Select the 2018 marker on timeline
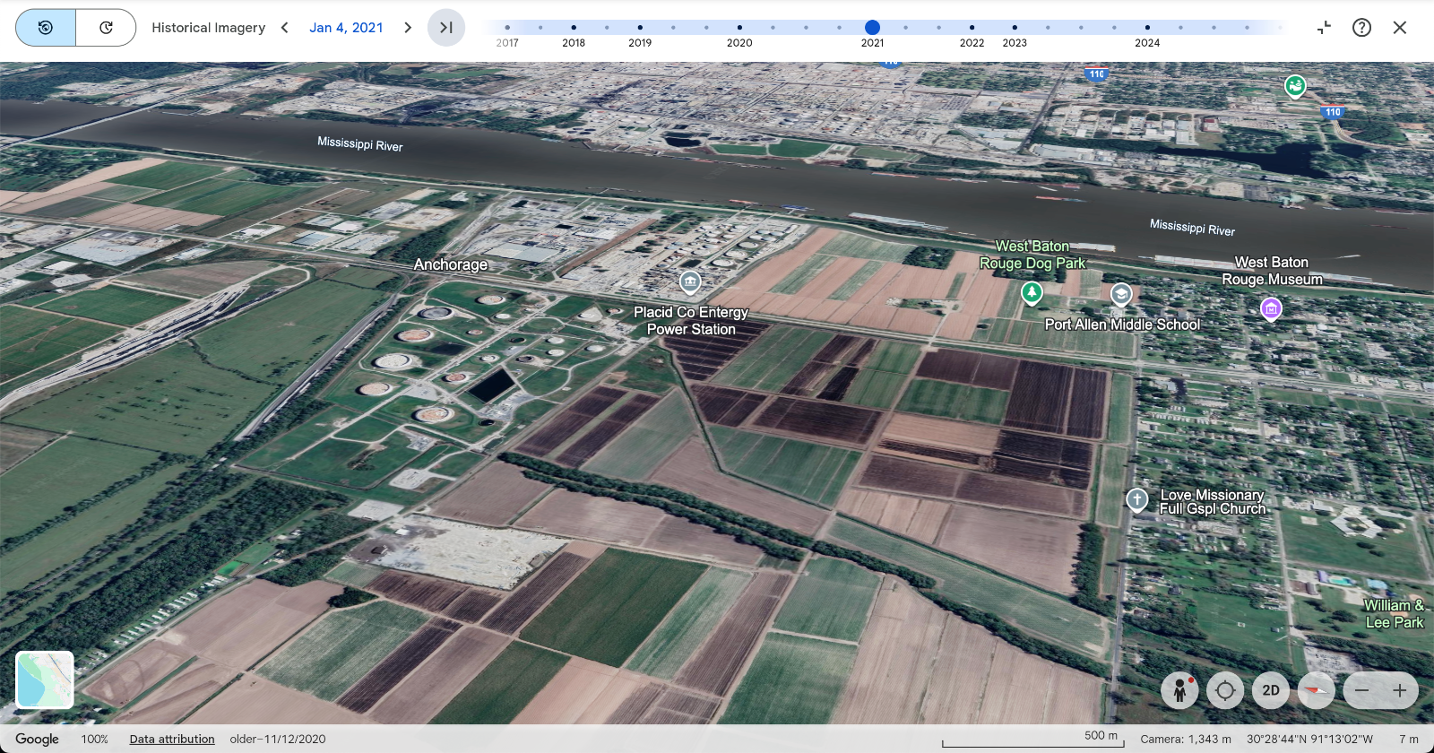The width and height of the screenshot is (1434, 753). (x=574, y=28)
